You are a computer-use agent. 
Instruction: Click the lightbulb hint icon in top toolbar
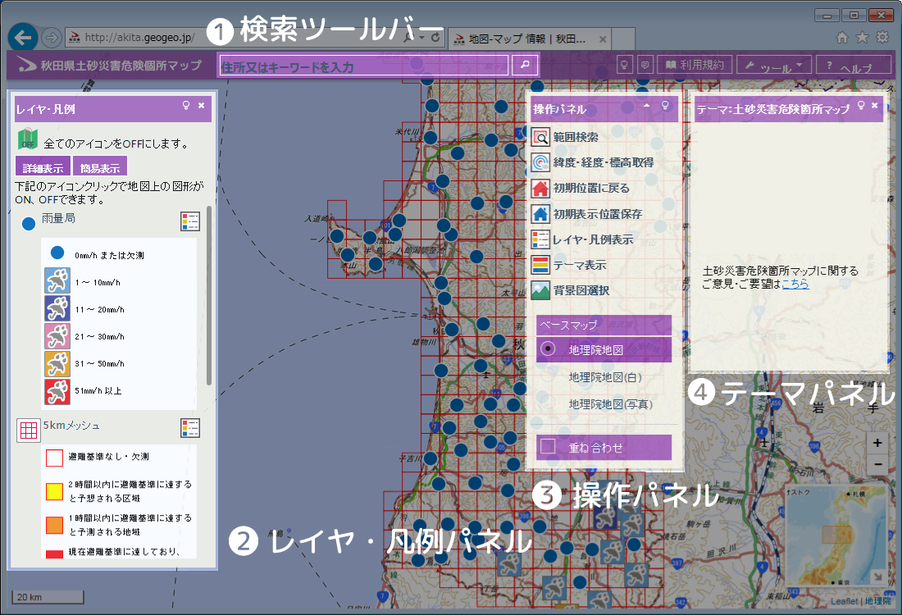pyautogui.click(x=624, y=65)
